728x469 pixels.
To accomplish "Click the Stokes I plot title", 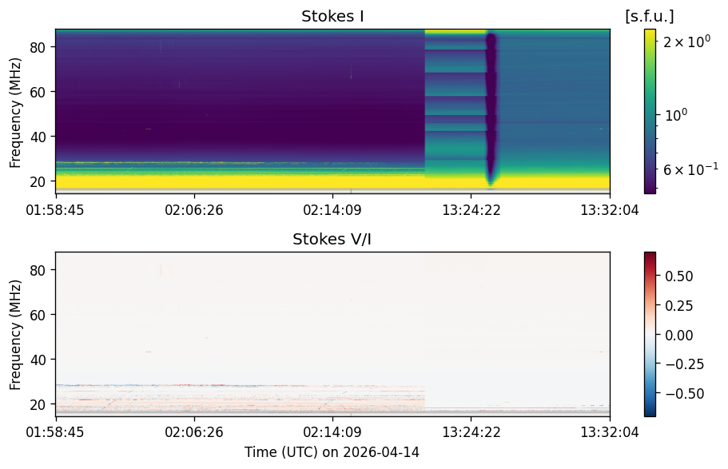I will [x=332, y=16].
